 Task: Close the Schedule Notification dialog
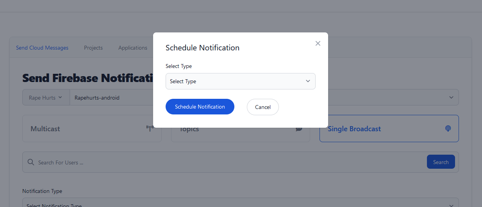pyautogui.click(x=318, y=43)
